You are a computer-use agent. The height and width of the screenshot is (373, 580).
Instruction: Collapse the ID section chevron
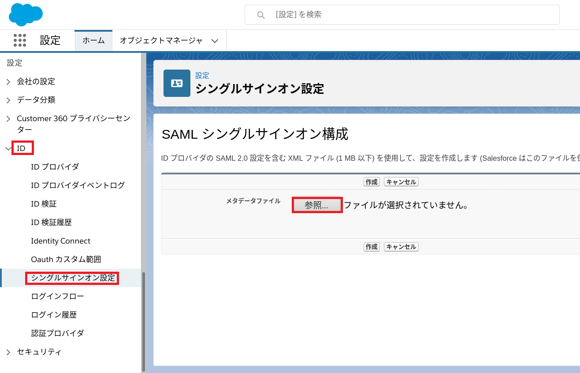click(x=8, y=148)
